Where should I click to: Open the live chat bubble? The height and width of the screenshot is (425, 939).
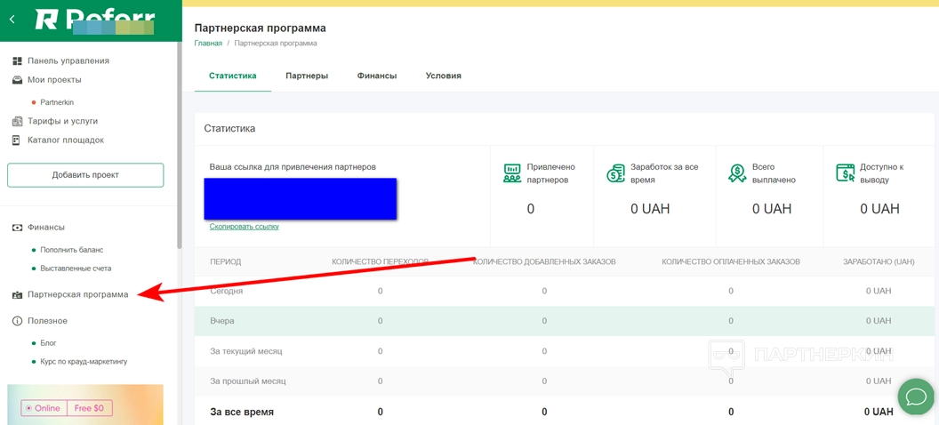tap(916, 397)
